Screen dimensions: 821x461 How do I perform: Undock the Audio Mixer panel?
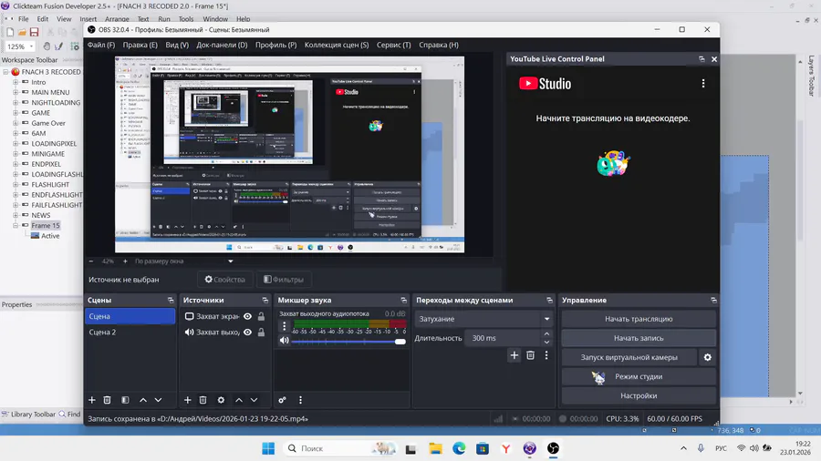coord(404,300)
